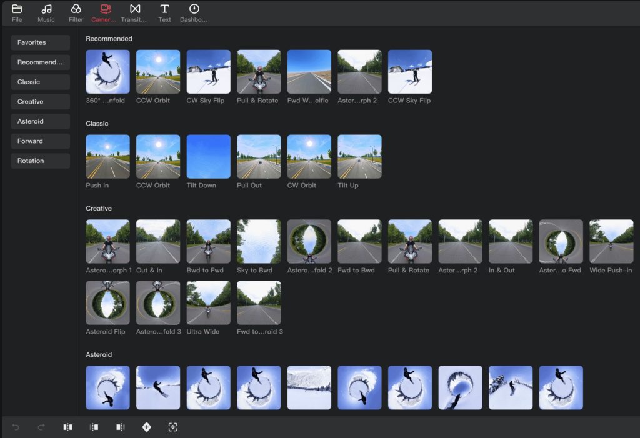The image size is (640, 438).
Task: Pick CCW Orbit in the Classic row
Action: click(158, 157)
